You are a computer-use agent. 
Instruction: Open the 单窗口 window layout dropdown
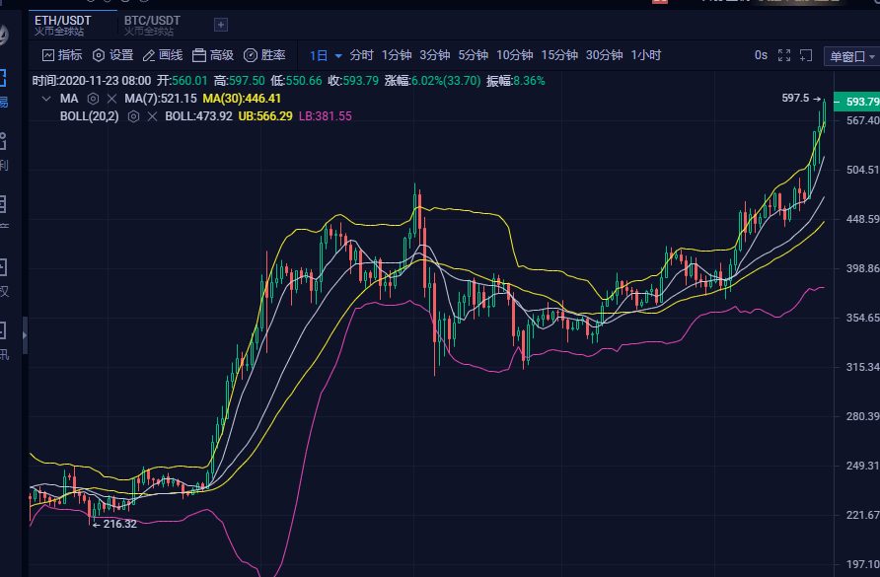click(852, 56)
